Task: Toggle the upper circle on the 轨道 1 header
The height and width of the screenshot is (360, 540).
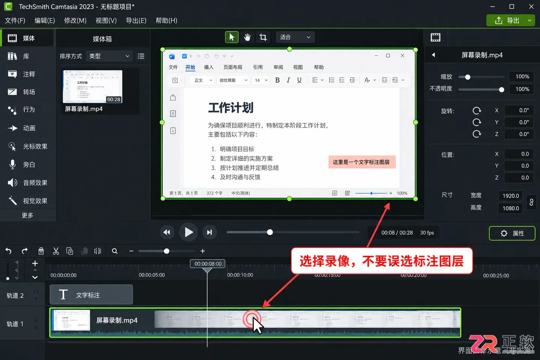Action: tap(36, 319)
